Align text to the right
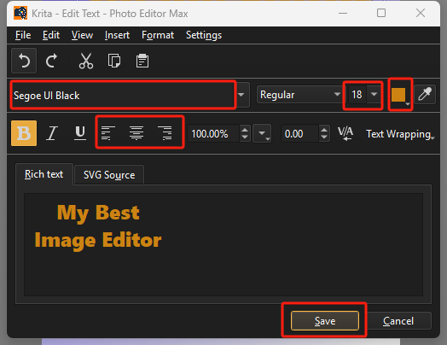Viewport: 447px width, 345px height. pyautogui.click(x=165, y=133)
